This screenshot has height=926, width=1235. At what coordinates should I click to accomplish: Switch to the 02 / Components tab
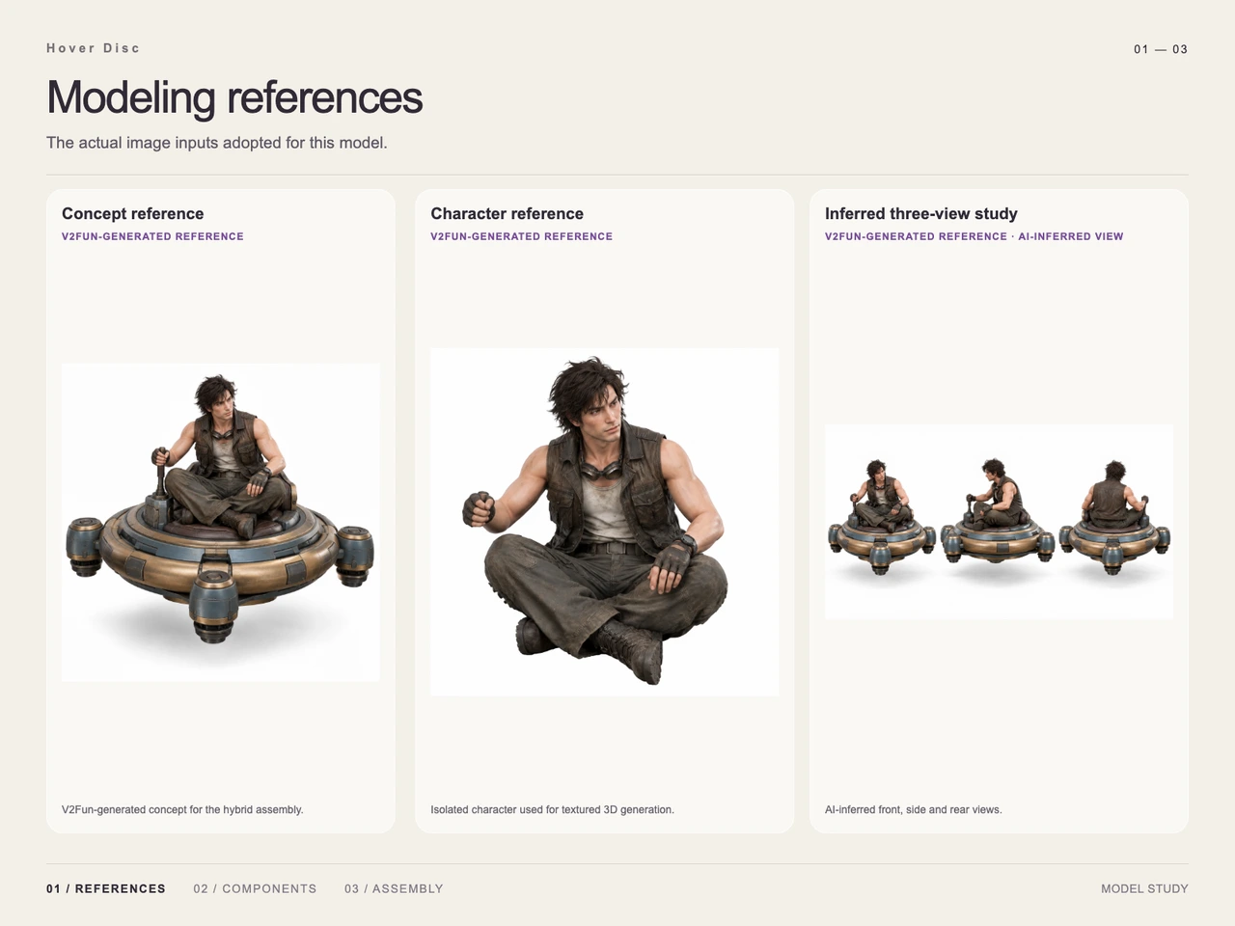click(255, 888)
